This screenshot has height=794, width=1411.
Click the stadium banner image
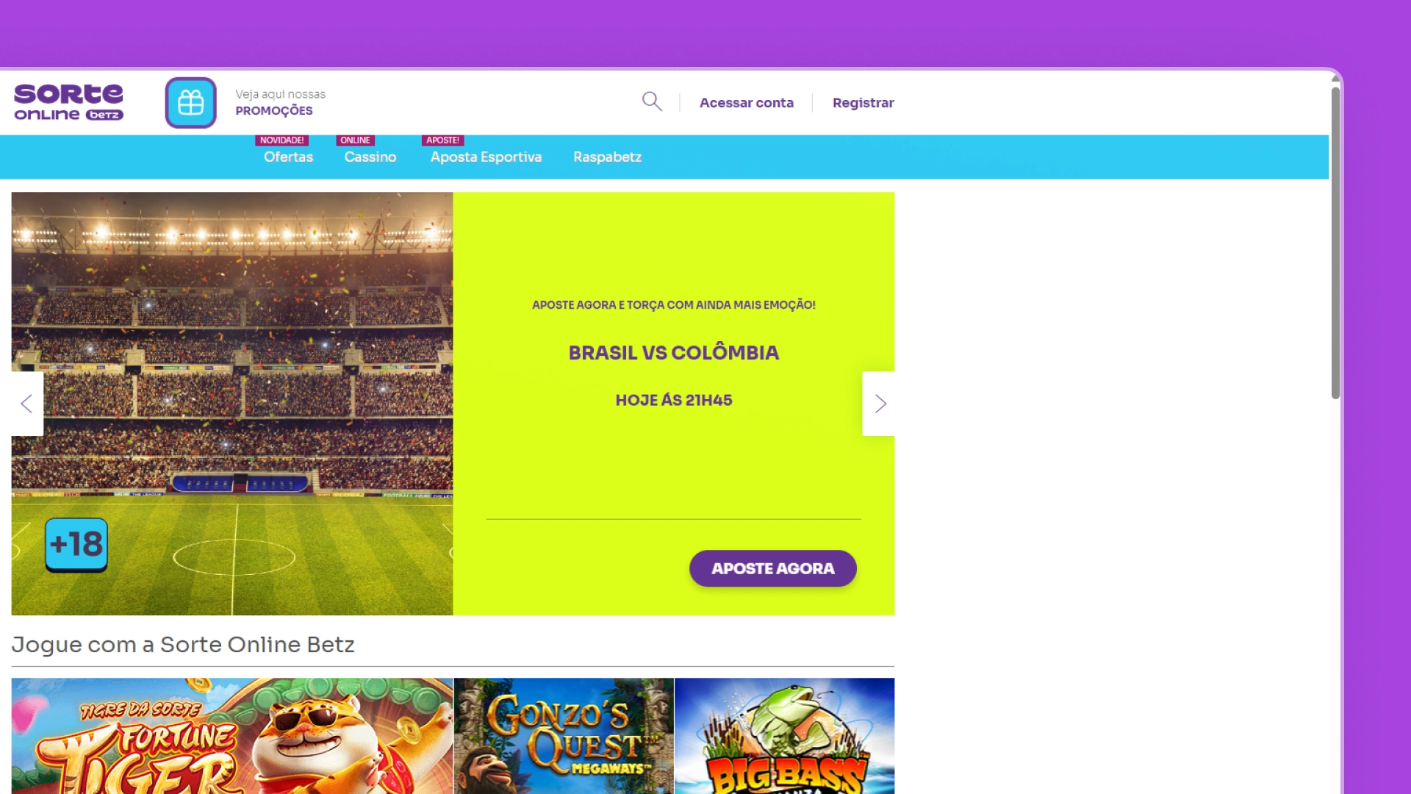[232, 404]
